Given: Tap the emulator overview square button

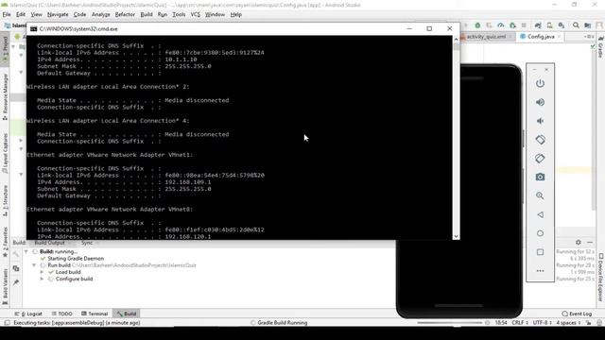Looking at the screenshot, I should [540, 252].
